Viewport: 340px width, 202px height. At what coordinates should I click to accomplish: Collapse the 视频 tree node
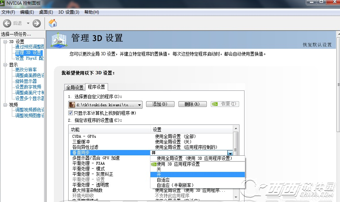[x=5, y=105]
